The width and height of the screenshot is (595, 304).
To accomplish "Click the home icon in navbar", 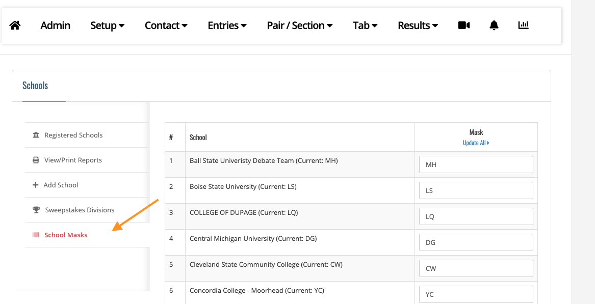I will [x=15, y=25].
